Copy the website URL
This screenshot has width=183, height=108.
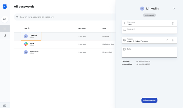173,40
